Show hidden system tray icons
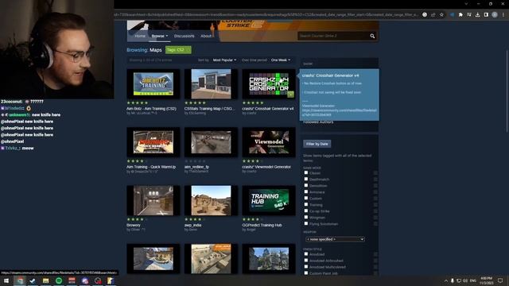 click(x=446, y=280)
